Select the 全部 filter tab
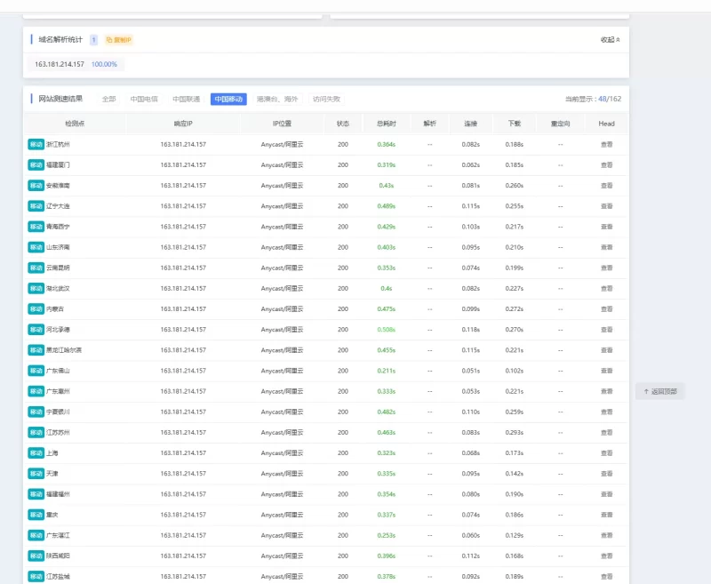 (108, 99)
